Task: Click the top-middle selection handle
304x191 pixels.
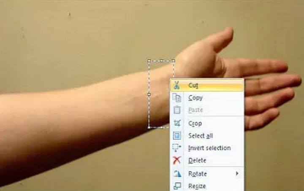Action: coord(161,61)
